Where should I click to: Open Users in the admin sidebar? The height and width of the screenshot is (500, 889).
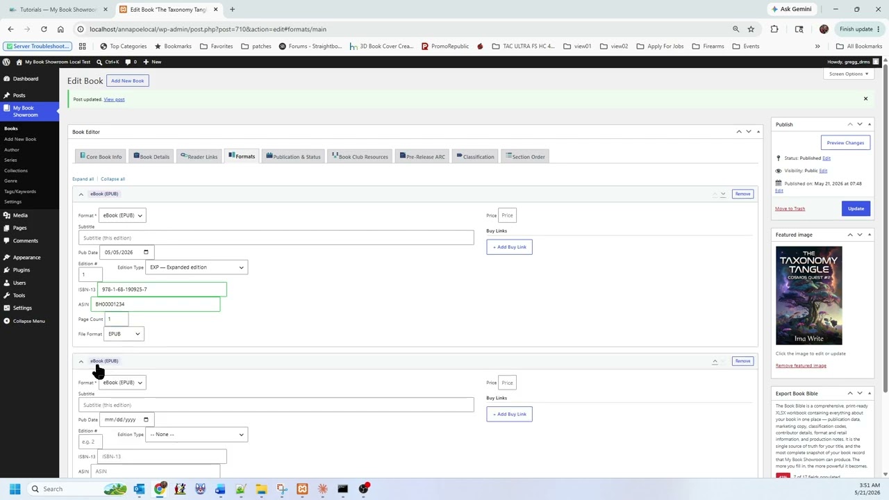coord(19,283)
